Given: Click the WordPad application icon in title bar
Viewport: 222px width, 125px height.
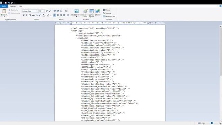Looking at the screenshot, I should tap(1, 3).
